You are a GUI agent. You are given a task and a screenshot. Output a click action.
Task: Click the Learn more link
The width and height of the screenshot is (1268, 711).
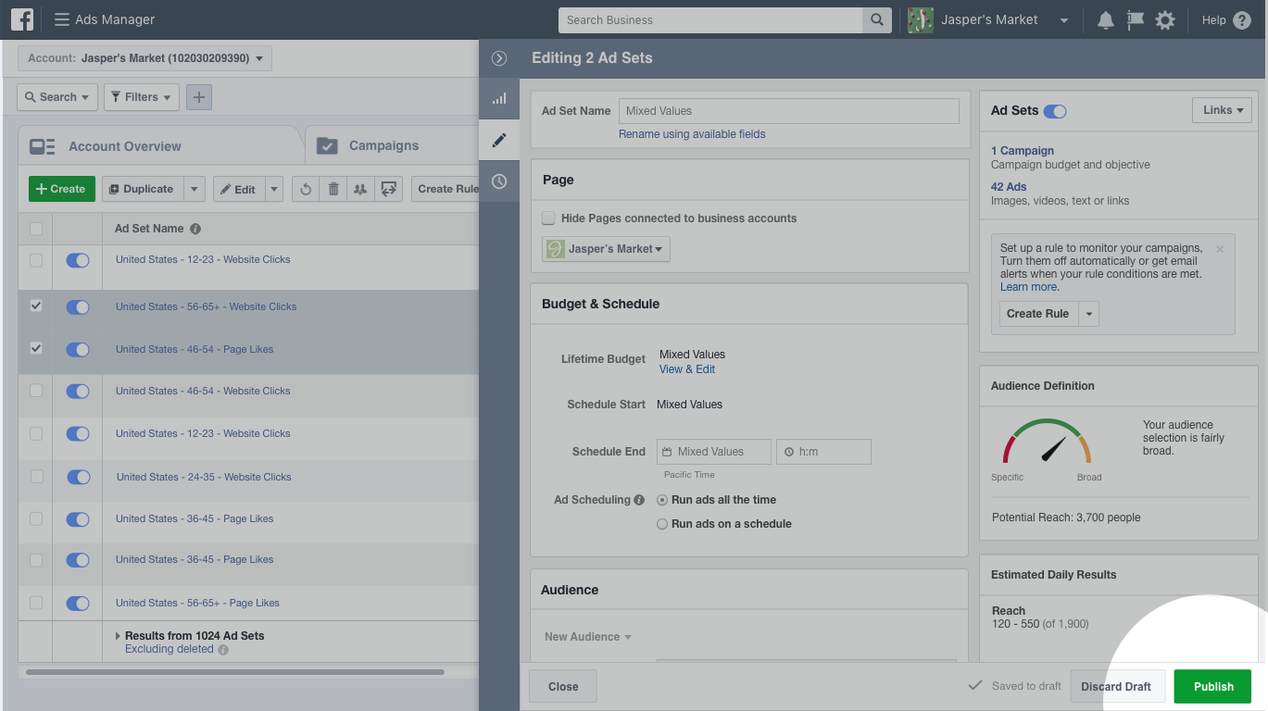pyautogui.click(x=1029, y=287)
